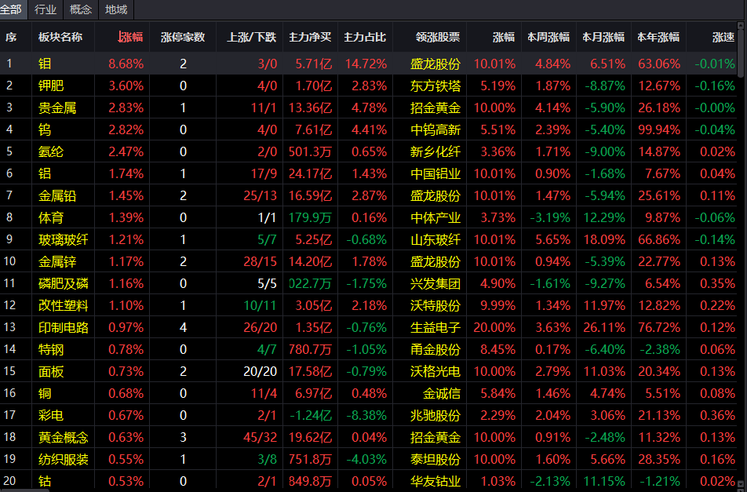Open leading stock 中国铝业

(x=435, y=173)
